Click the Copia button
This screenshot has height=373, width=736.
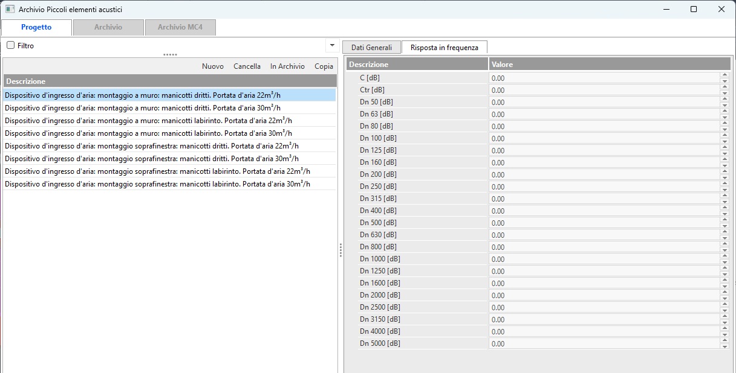324,66
